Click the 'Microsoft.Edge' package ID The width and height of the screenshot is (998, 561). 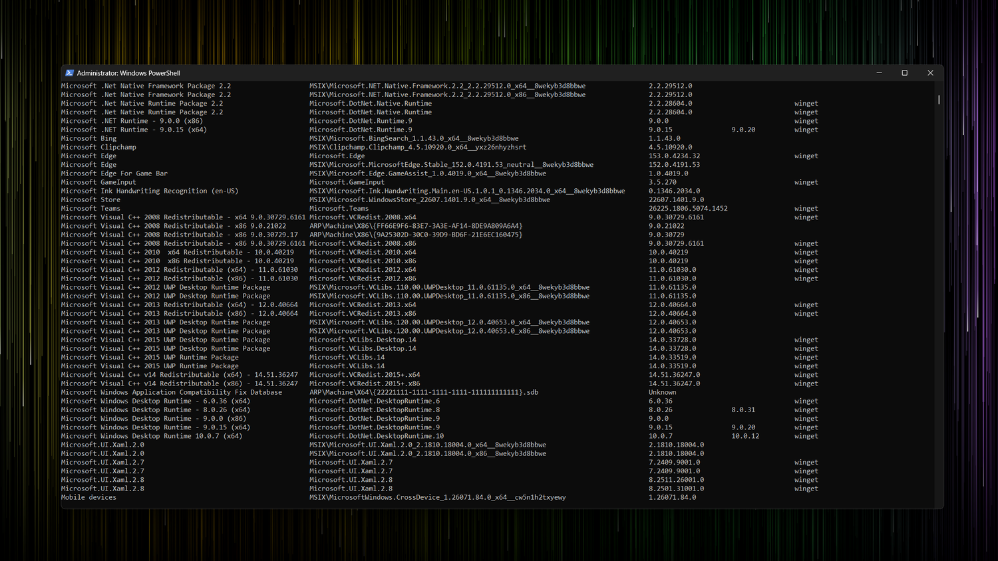pos(337,156)
